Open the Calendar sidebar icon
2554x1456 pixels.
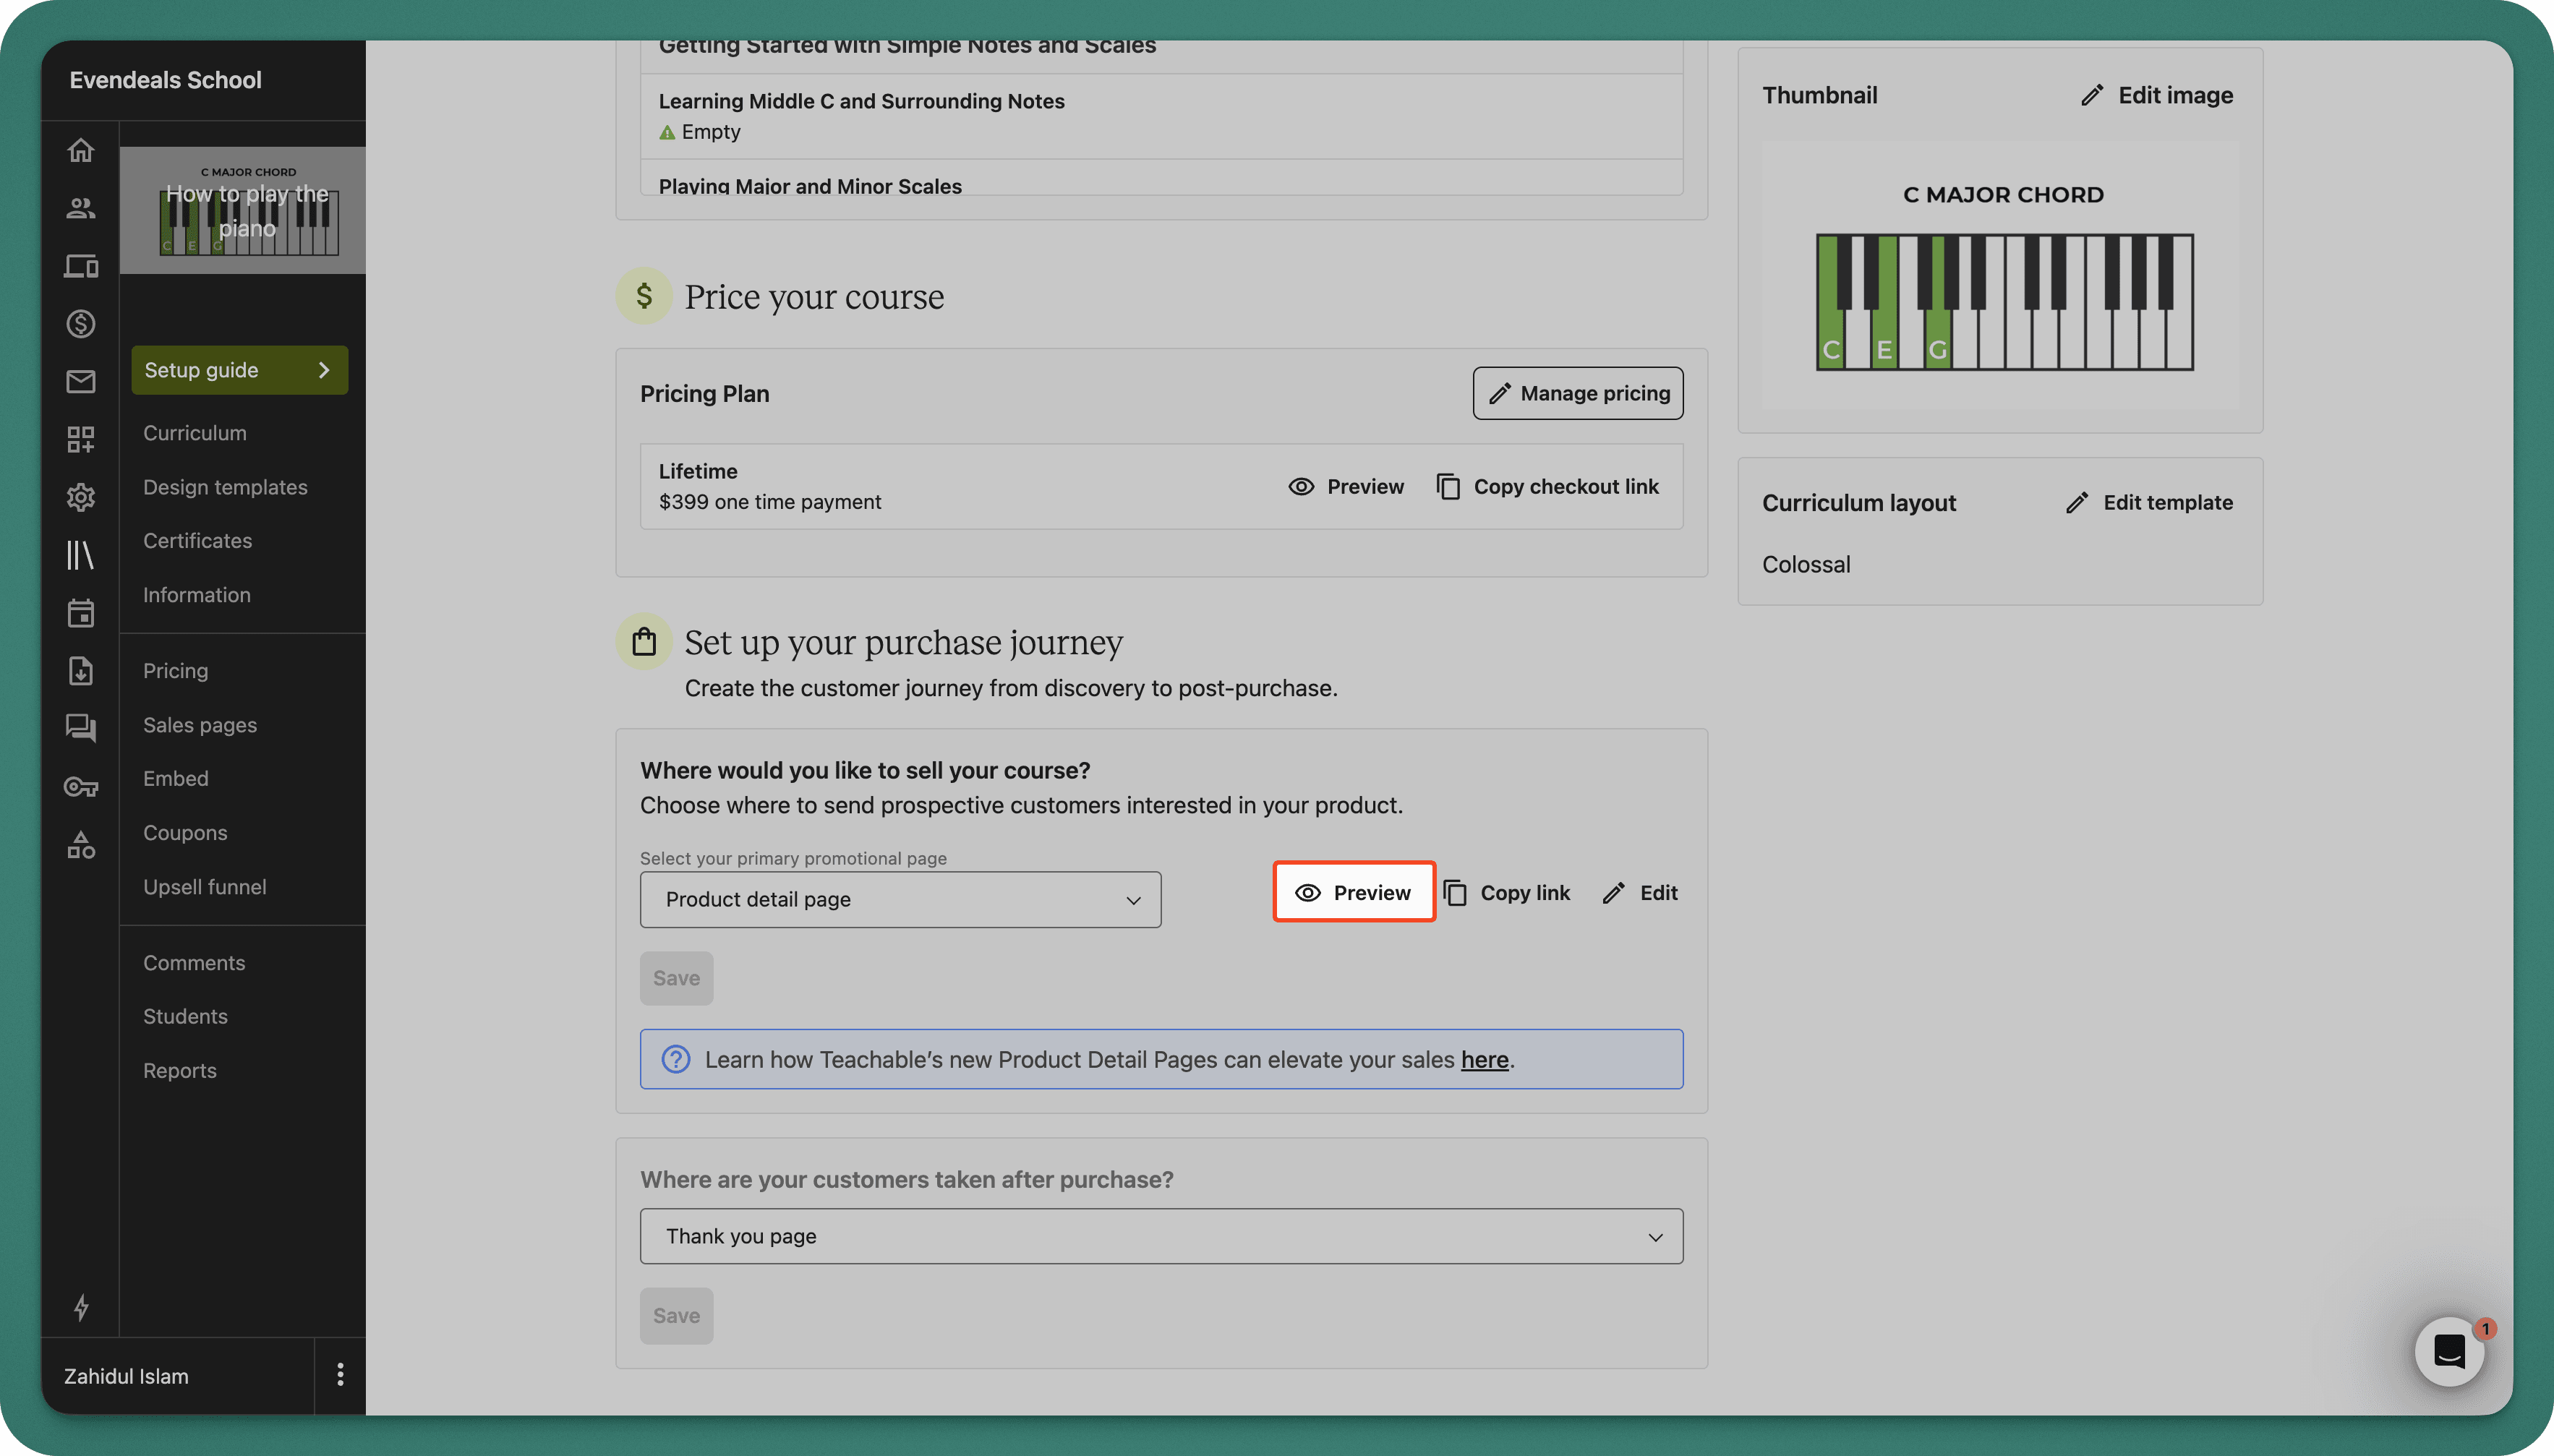pos(81,613)
